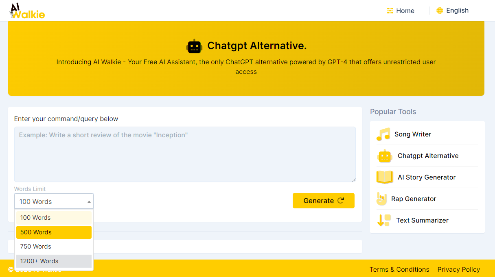Open the English language selector
This screenshot has width=495, height=277.
point(452,11)
